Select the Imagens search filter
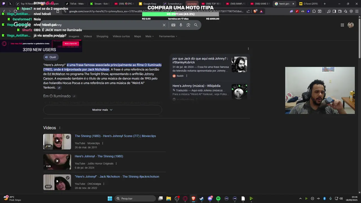 (x=74, y=36)
